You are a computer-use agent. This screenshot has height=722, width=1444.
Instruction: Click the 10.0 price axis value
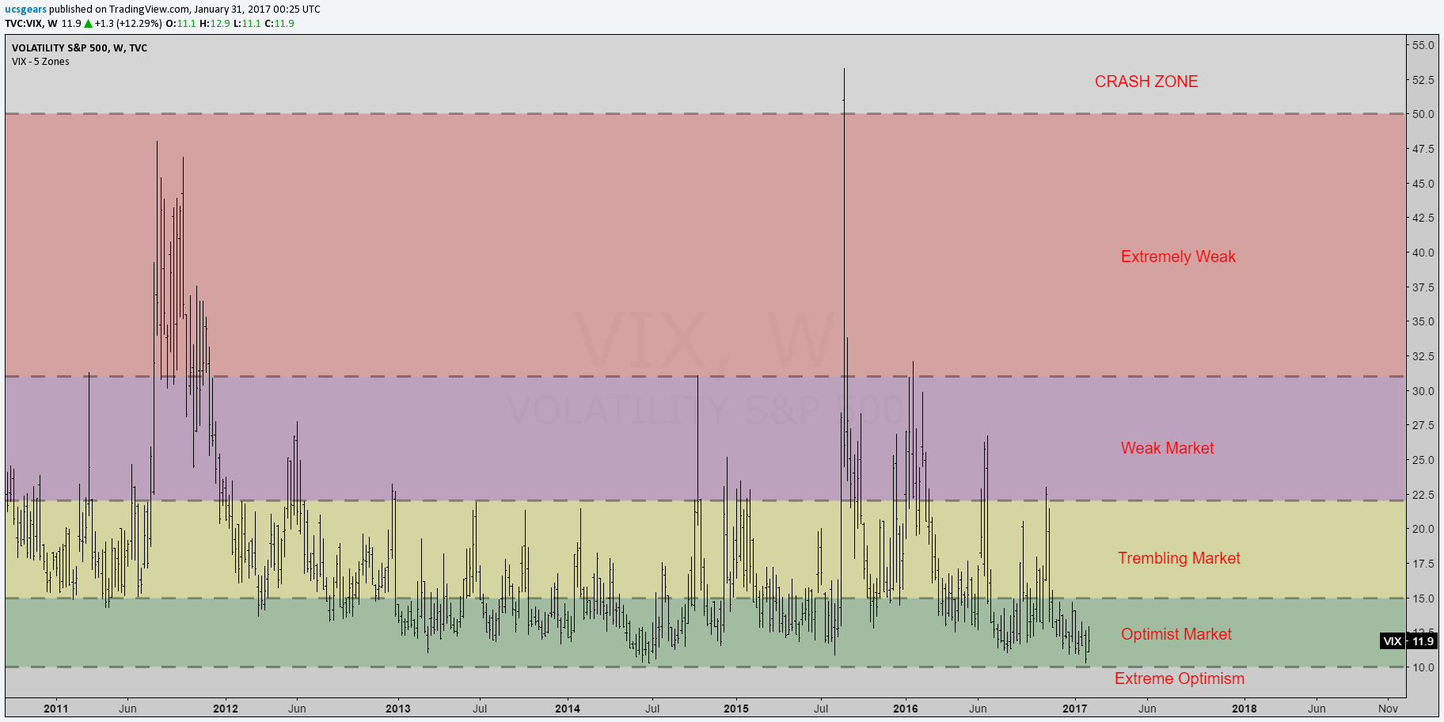(1423, 667)
